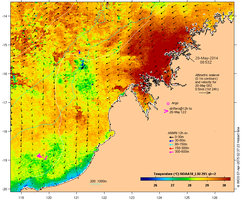Click the longitude axis label 119
The height and width of the screenshot is (200, 242).
(21, 198)
